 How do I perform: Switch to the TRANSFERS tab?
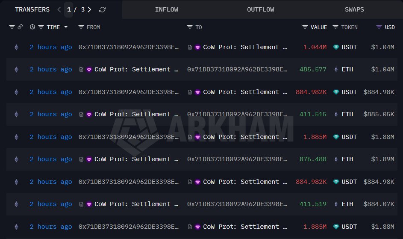coord(32,9)
